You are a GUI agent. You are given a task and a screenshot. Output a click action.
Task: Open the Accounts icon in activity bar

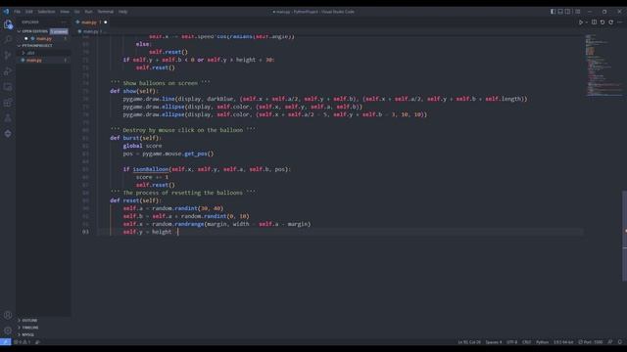click(x=8, y=315)
